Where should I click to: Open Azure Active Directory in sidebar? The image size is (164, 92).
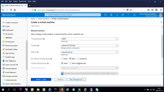pyautogui.click(x=13, y=84)
